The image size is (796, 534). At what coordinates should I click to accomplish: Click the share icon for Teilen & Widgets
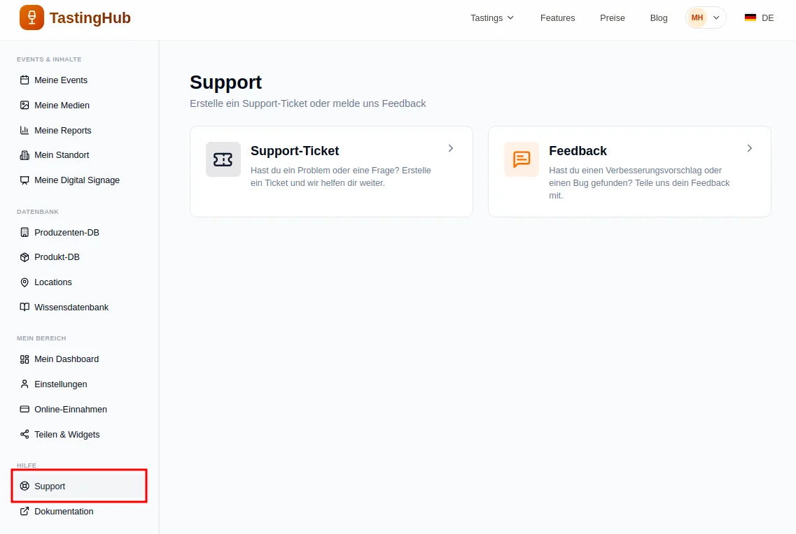click(x=25, y=435)
